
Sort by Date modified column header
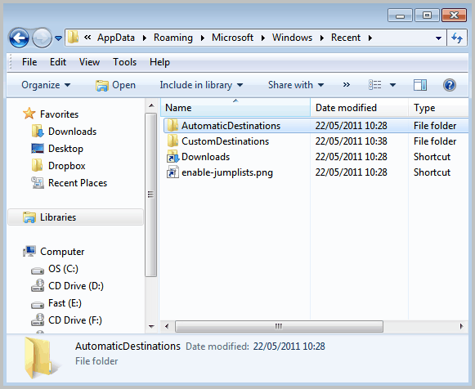(x=359, y=108)
